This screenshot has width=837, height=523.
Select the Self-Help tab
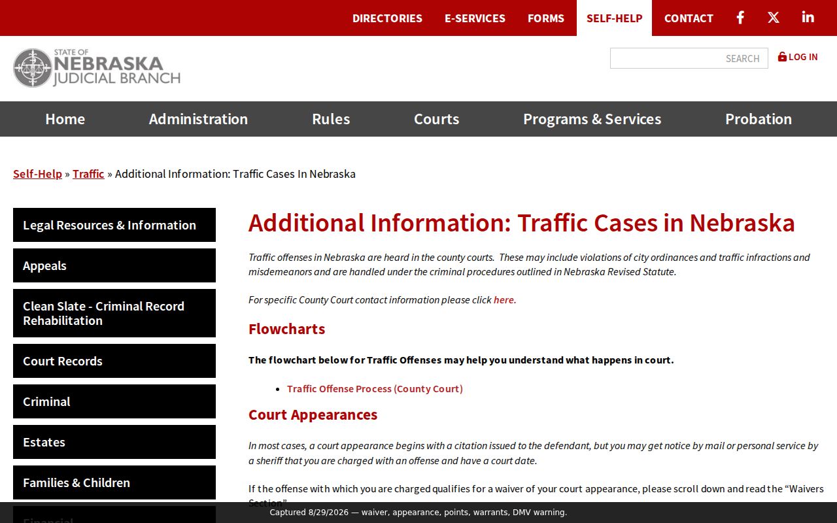tap(615, 18)
